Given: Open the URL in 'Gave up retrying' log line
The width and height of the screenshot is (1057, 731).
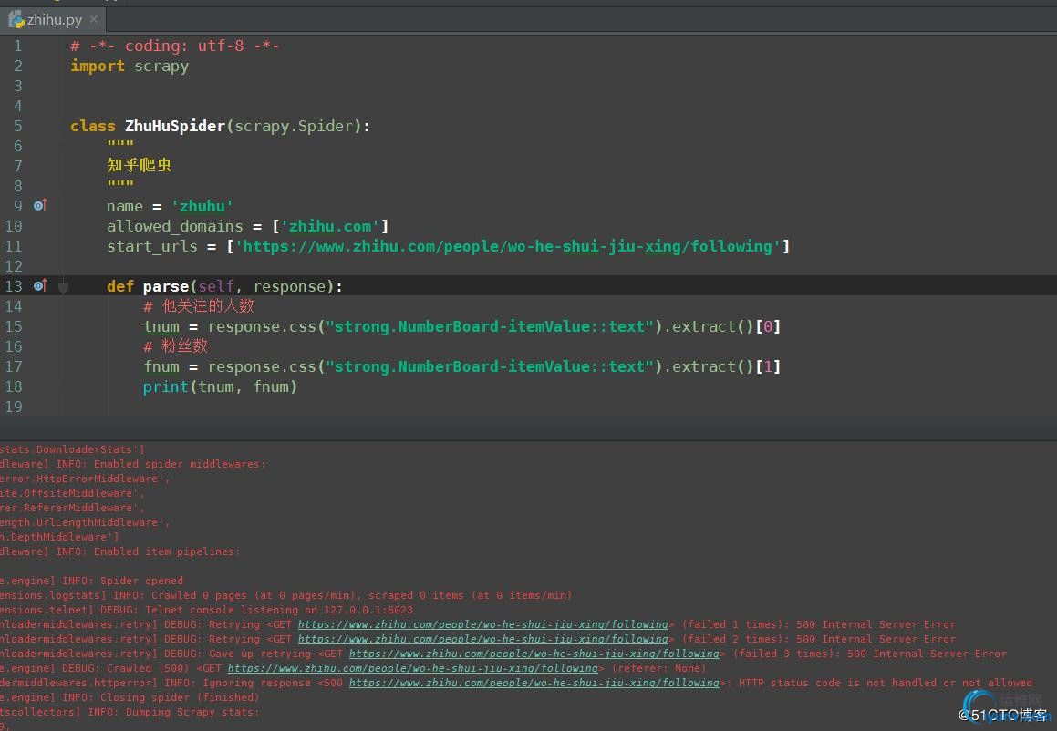Looking at the screenshot, I should 534,654.
